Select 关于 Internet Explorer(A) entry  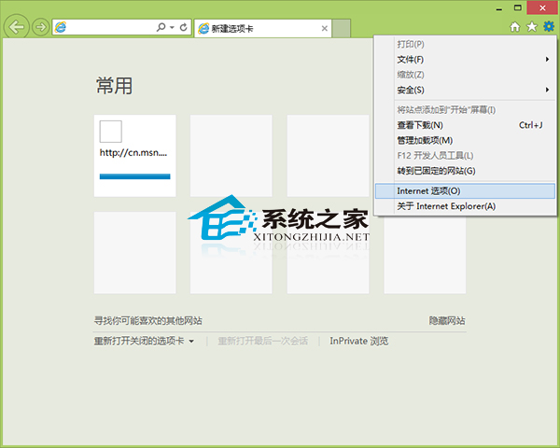tap(465, 206)
